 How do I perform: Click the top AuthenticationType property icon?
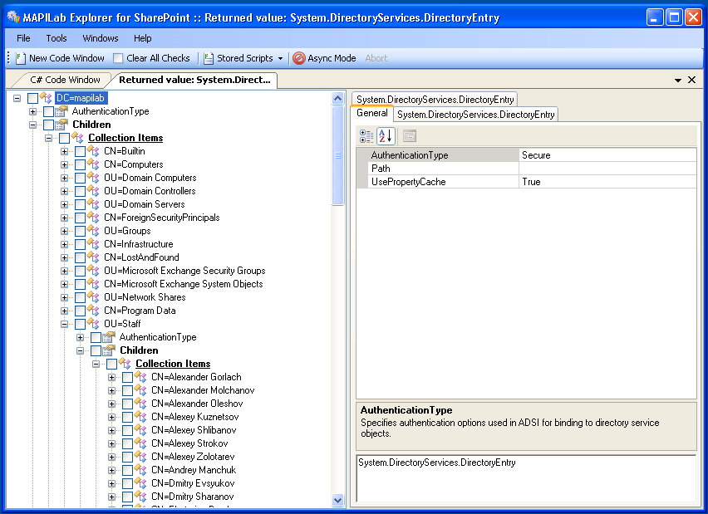[x=61, y=111]
